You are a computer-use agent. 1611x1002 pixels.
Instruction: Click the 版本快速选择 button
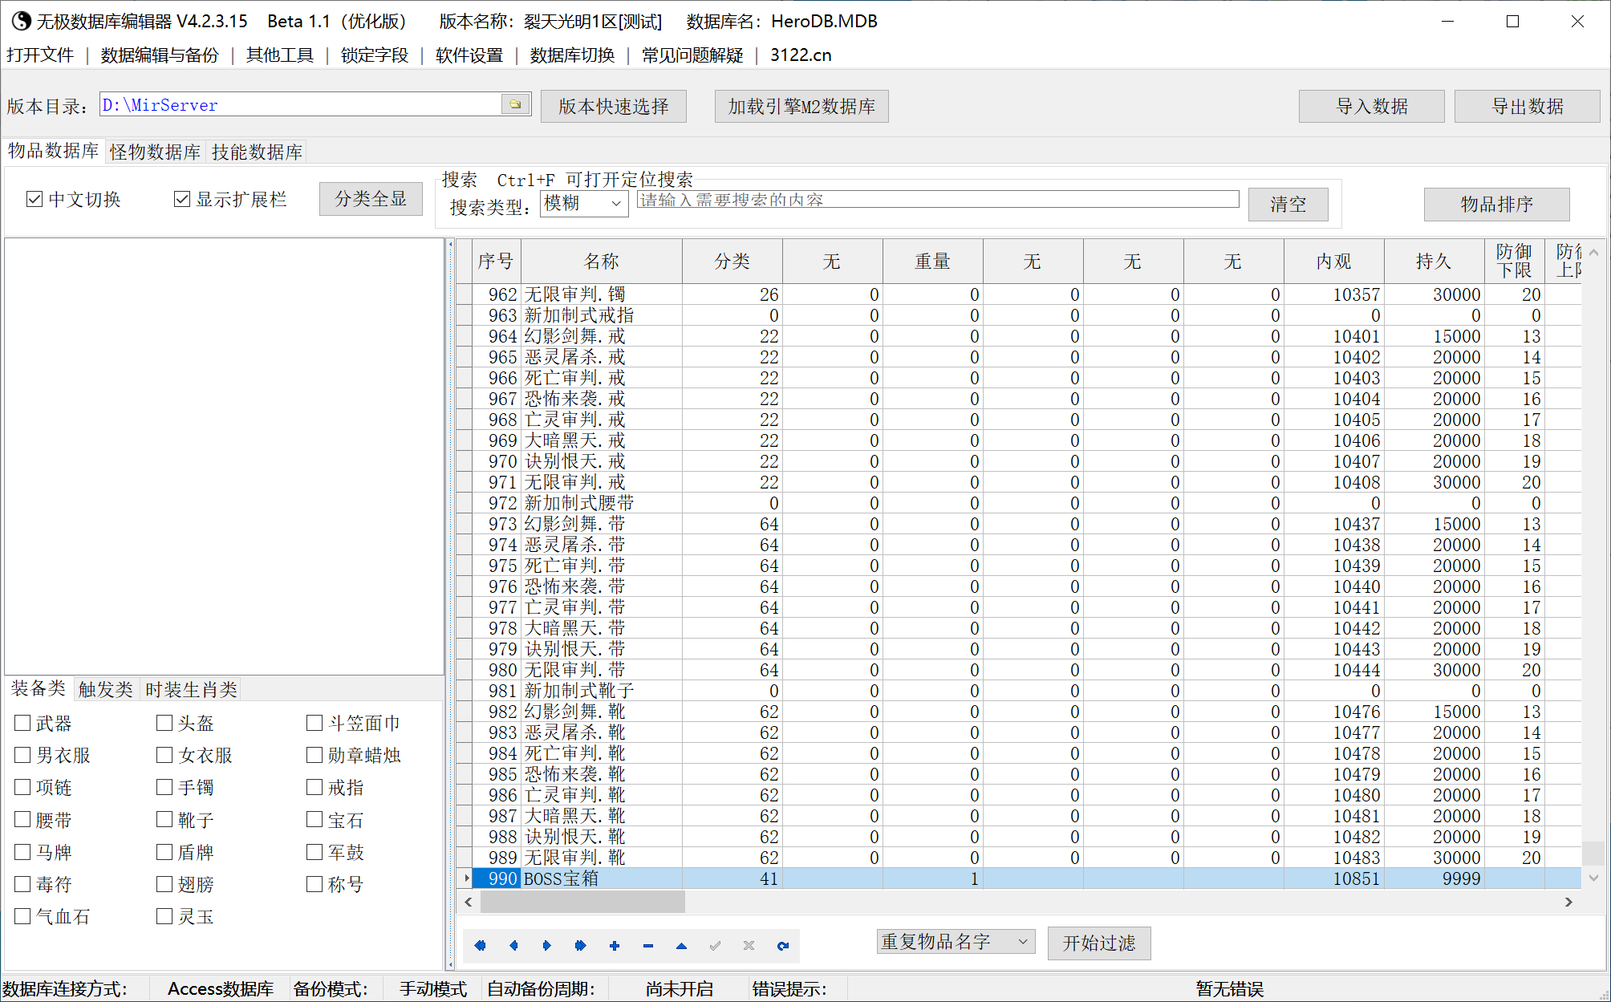[614, 106]
